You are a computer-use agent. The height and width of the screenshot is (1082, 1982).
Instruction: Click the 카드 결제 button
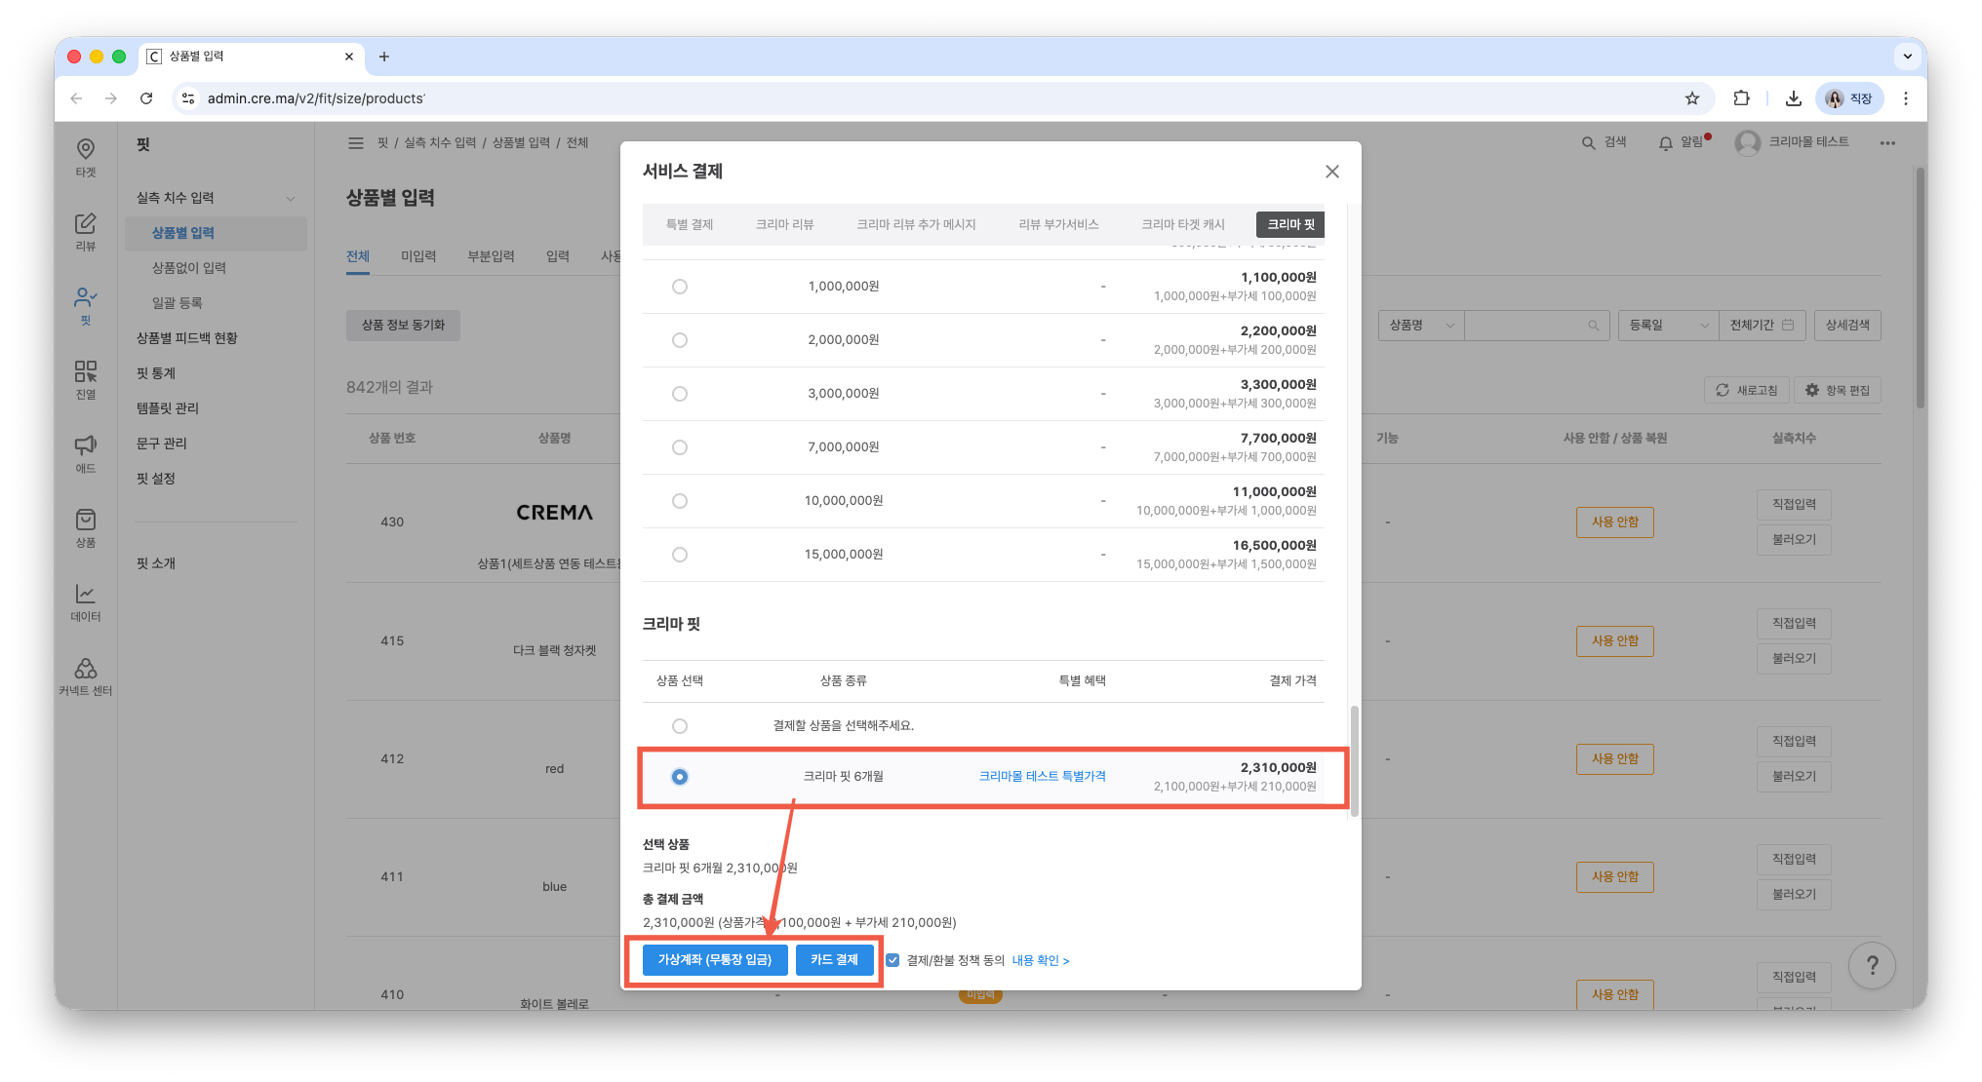834,960
